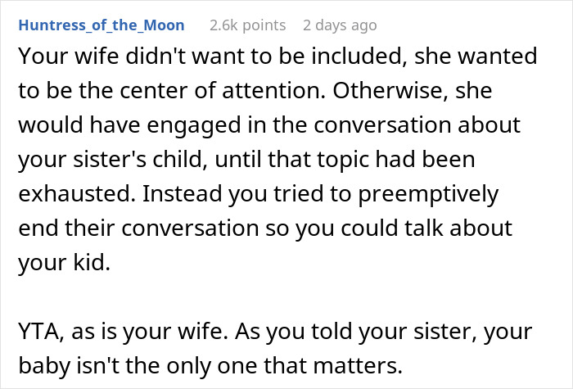The width and height of the screenshot is (573, 389).
Task: Click the phrase 'your sister's child'
Action: [111, 160]
